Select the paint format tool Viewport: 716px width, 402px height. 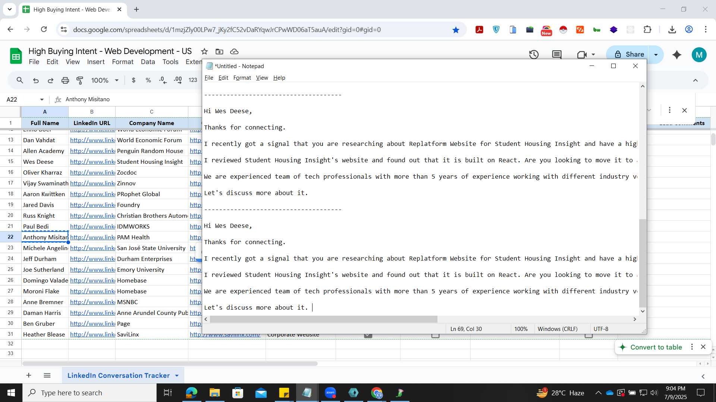tap(80, 80)
